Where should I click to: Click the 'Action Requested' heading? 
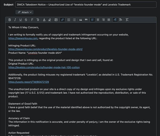point(19,133)
